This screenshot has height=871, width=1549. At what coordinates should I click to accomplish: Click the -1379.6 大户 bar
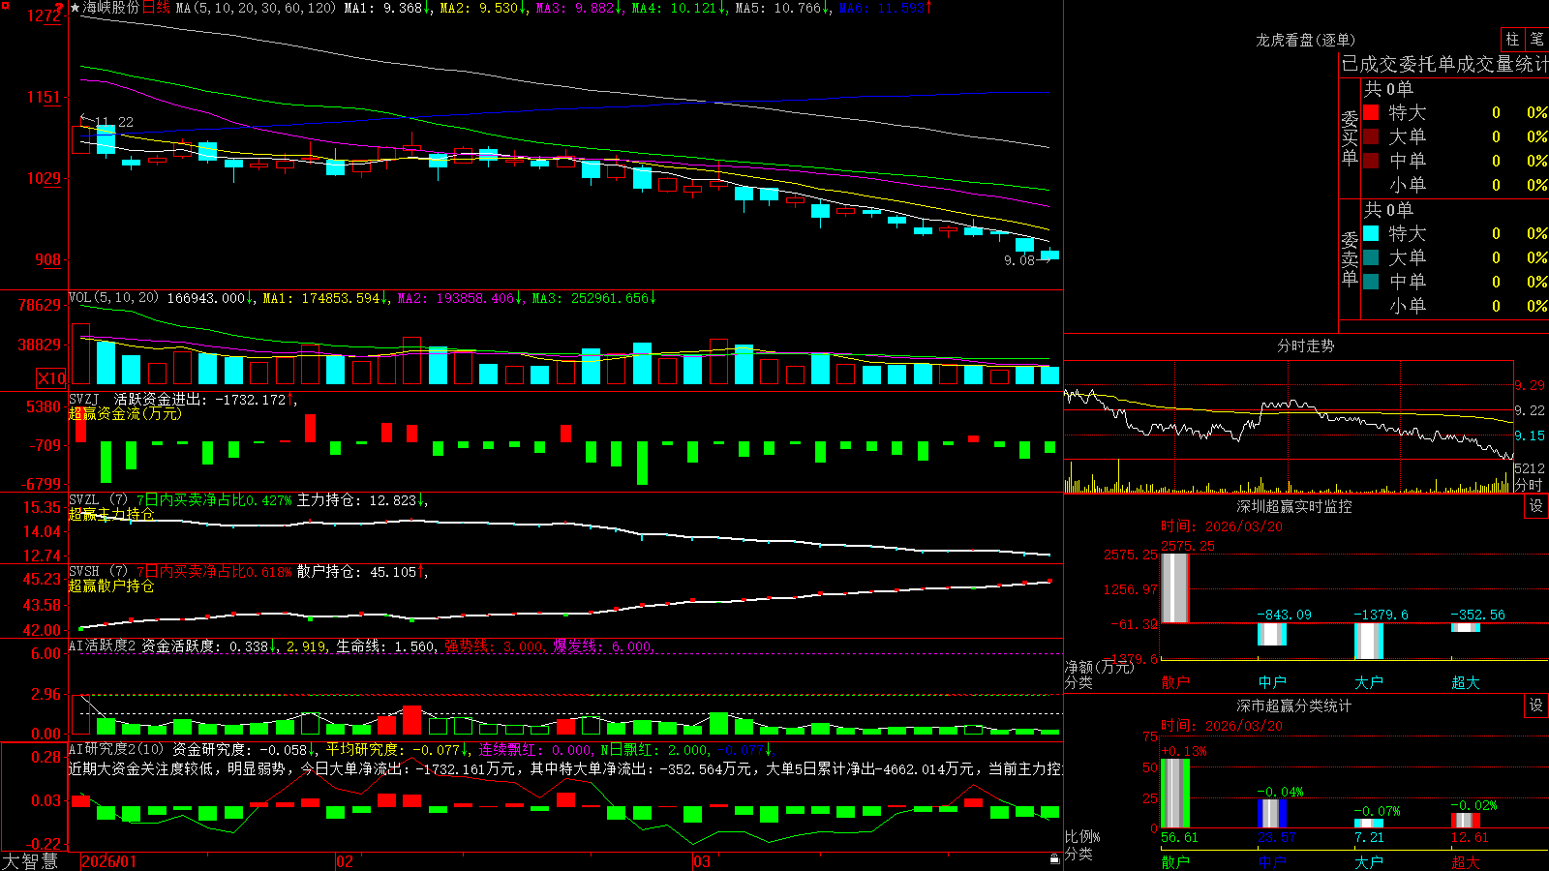1369,641
